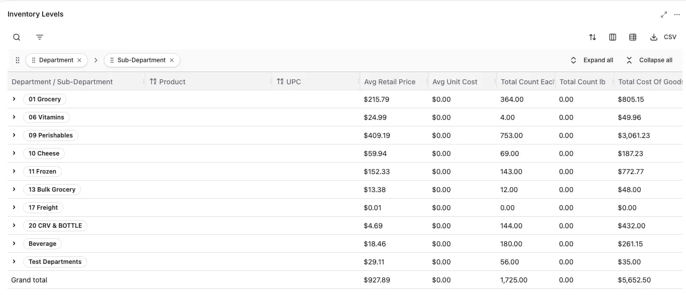
Task: Select the Test Departments tag
Action: (55, 262)
